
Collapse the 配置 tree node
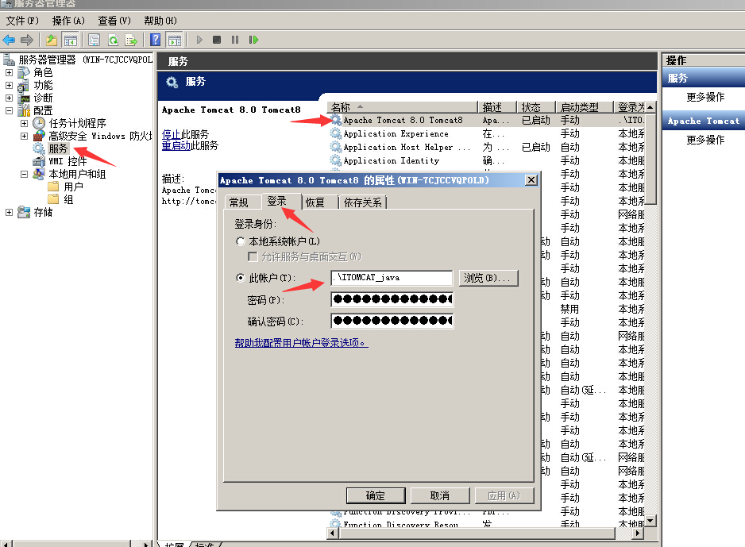[x=10, y=111]
